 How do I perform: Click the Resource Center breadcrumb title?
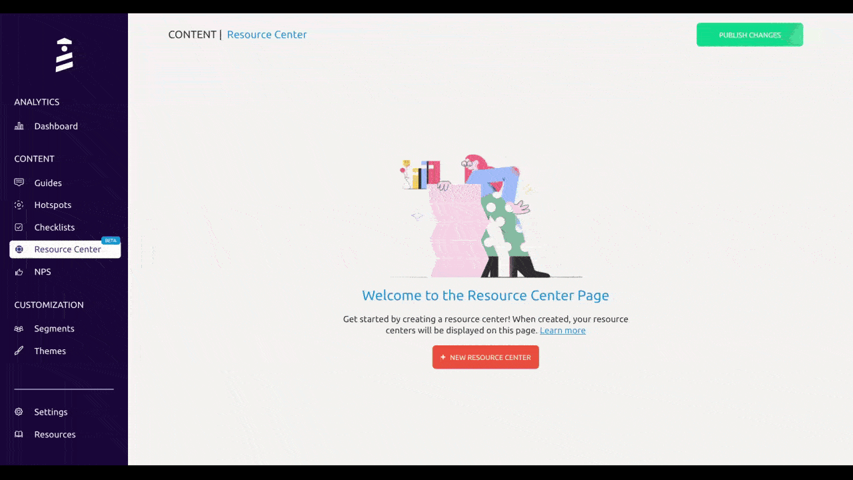point(267,35)
